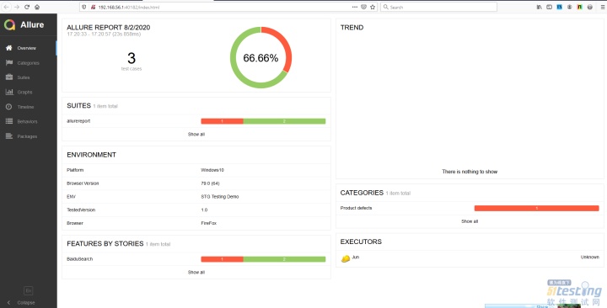Image resolution: width=607 pixels, height=308 pixels.
Task: Select the Timeline menu label
Action: tap(25, 107)
